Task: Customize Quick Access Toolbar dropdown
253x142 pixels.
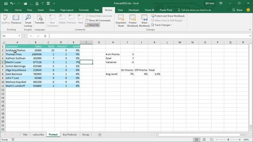Action: [54, 4]
